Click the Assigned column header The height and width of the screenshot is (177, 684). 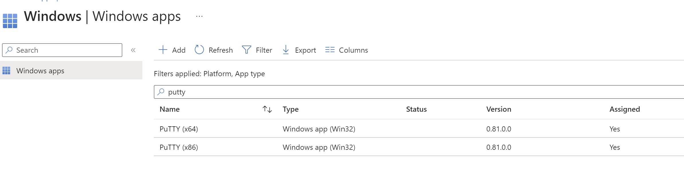(624, 109)
